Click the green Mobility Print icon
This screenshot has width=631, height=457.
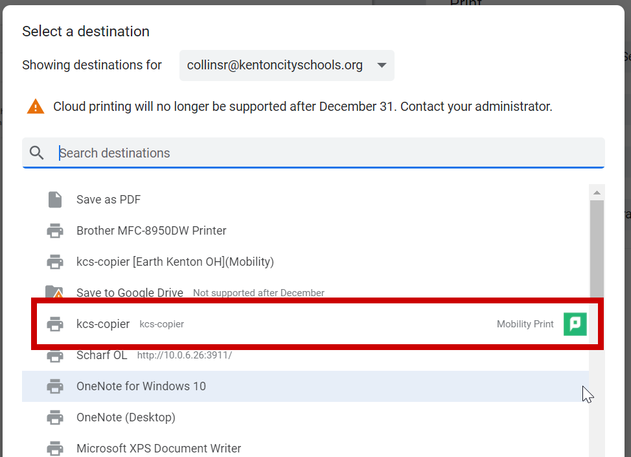575,324
